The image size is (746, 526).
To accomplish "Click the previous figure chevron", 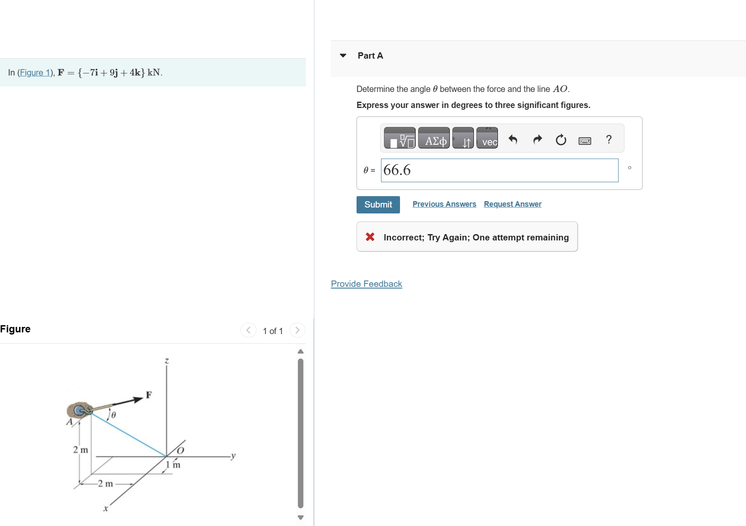I will [x=248, y=330].
